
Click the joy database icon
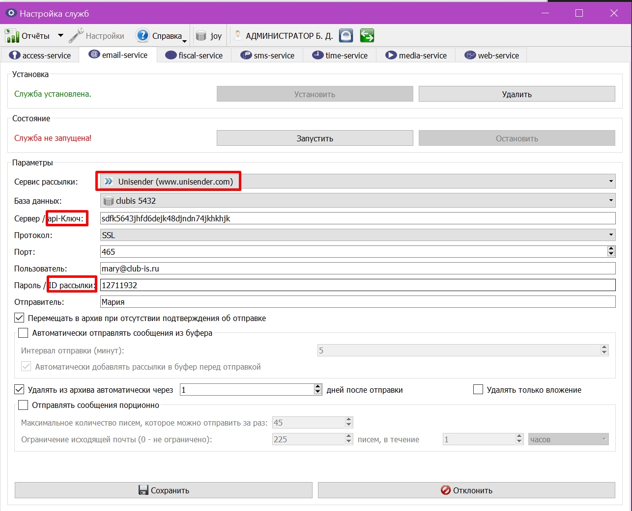(201, 36)
